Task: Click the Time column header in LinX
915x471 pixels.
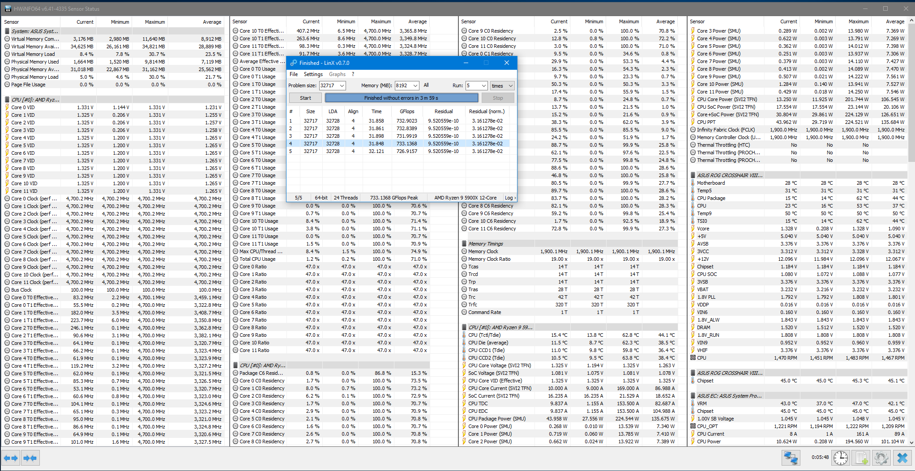Action: [376, 111]
